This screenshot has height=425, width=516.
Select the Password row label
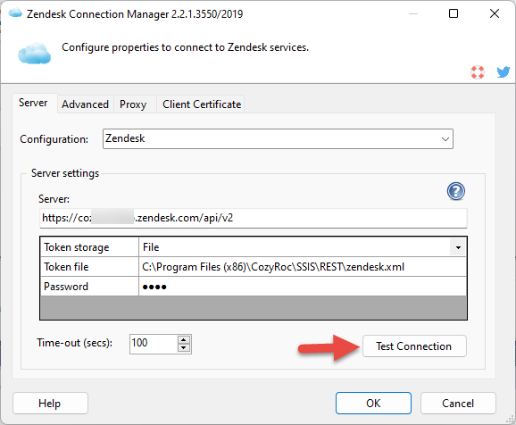pyautogui.click(x=89, y=287)
